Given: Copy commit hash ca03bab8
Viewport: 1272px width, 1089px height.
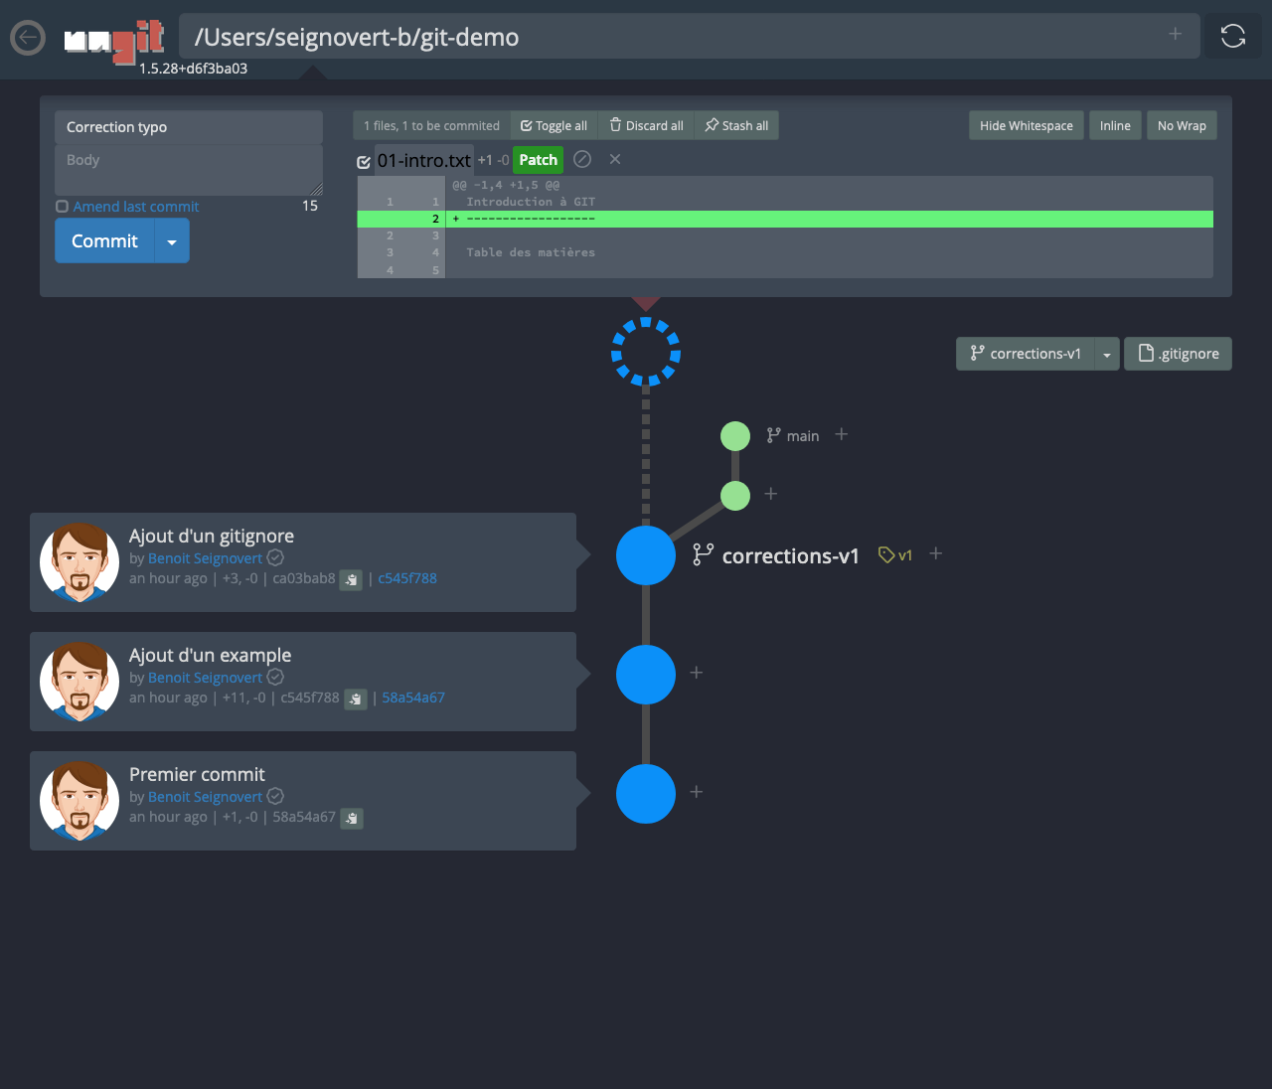Looking at the screenshot, I should [x=351, y=579].
